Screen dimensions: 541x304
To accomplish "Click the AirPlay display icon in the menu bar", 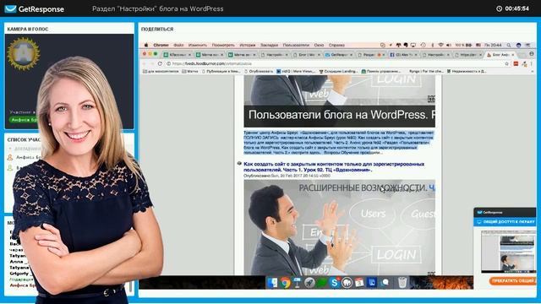I will pos(413,45).
